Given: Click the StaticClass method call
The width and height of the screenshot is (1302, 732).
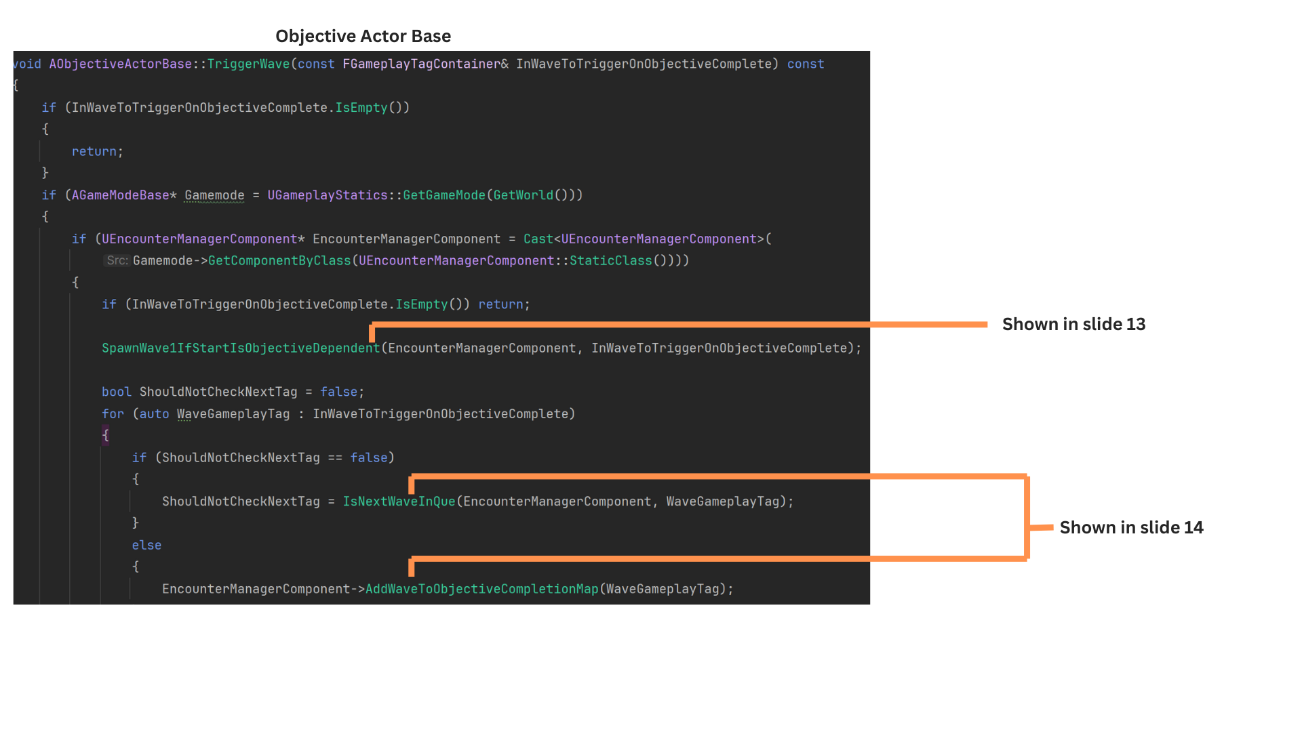Looking at the screenshot, I should (610, 261).
